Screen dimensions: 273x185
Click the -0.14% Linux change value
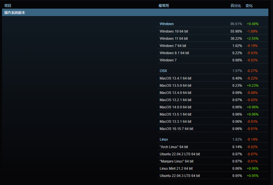pyautogui.click(x=252, y=139)
